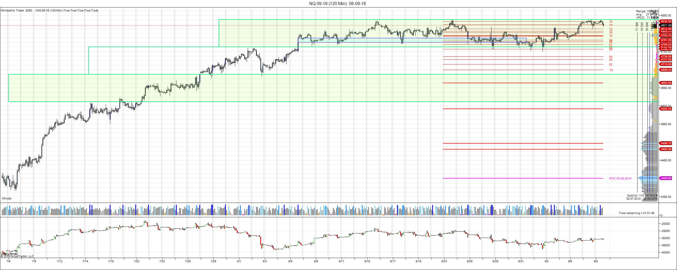Click the 7/28 date on the time axis
The image size is (677, 270).
[213, 261]
